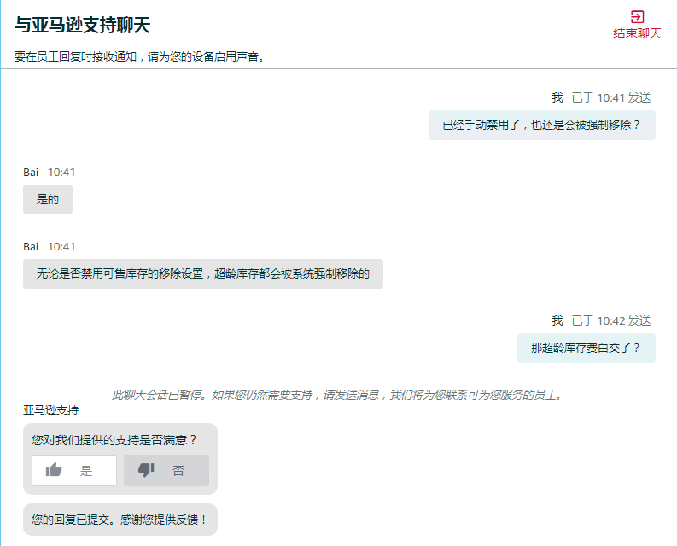
Task: Click the message 已经手动禁用了，也还是会被强制移除？
Action: [541, 125]
